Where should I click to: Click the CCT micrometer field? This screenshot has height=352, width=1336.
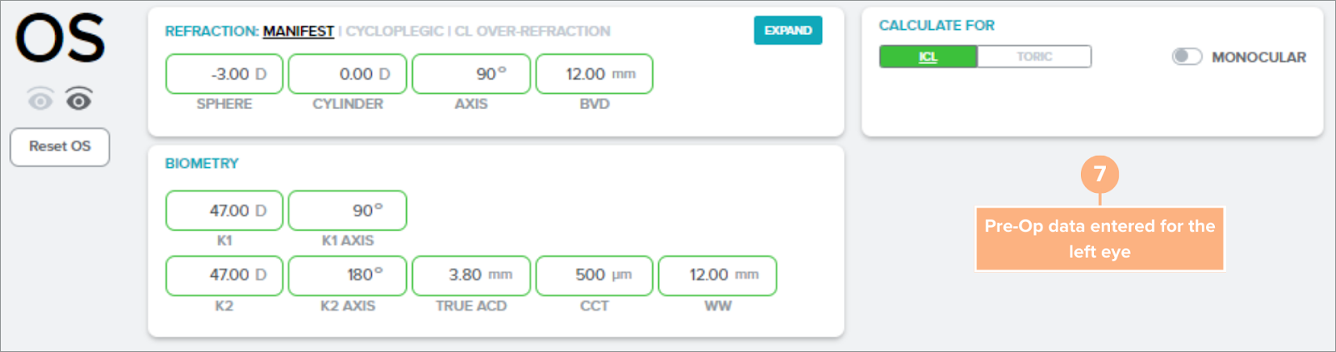pyautogui.click(x=594, y=275)
